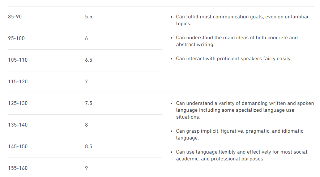
Task: Select the 115-120 score range cell
Action: coord(18,82)
